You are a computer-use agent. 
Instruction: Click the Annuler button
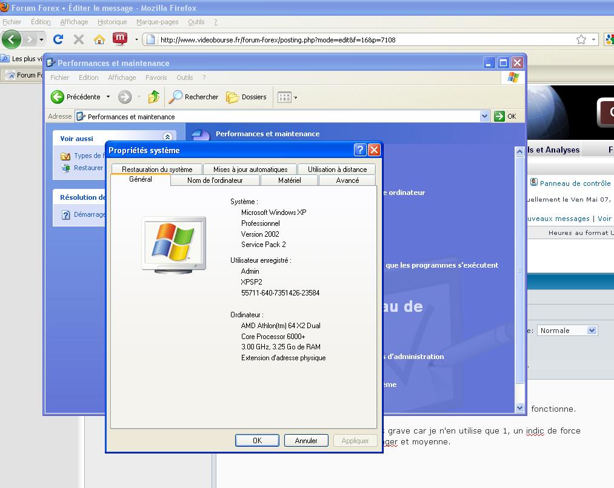tap(306, 441)
